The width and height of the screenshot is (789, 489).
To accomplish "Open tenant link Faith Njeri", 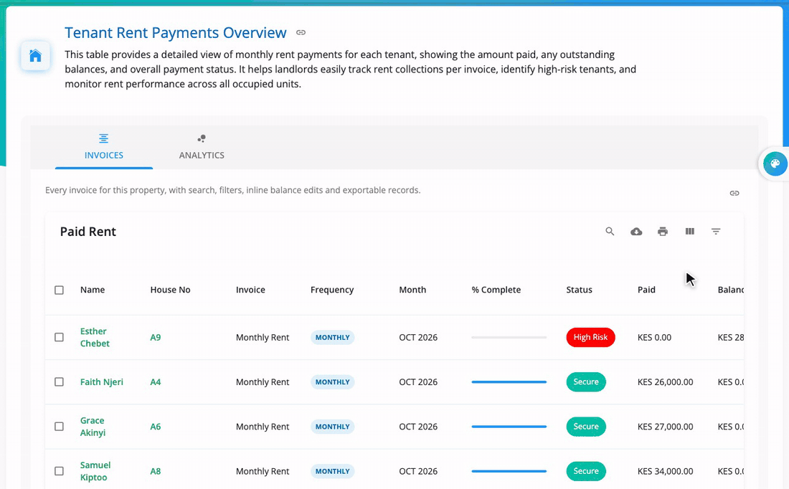I will tap(102, 382).
